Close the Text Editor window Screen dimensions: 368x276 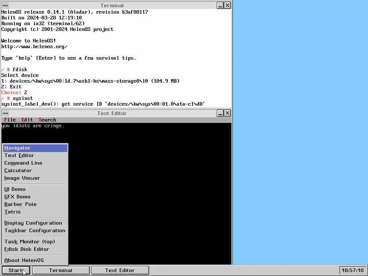(x=227, y=113)
